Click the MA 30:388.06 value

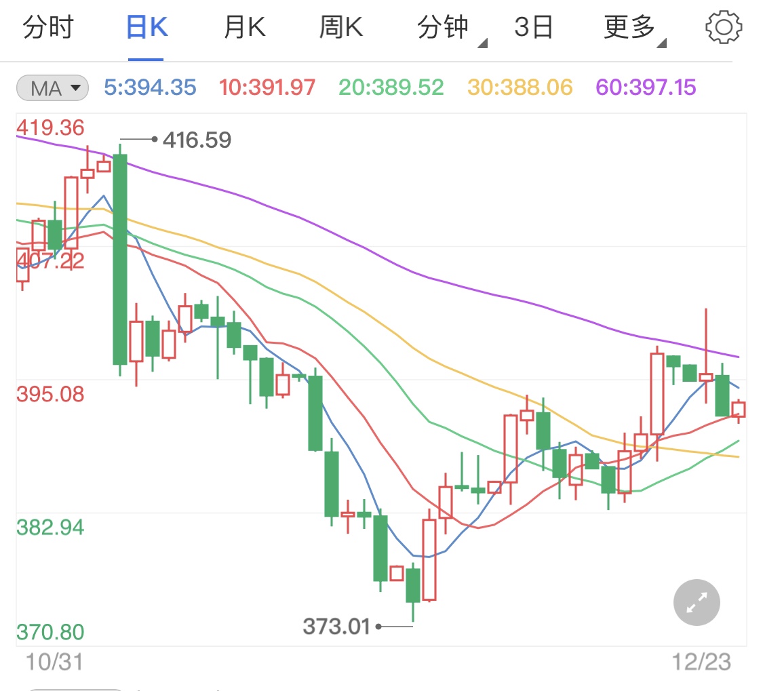coord(520,87)
